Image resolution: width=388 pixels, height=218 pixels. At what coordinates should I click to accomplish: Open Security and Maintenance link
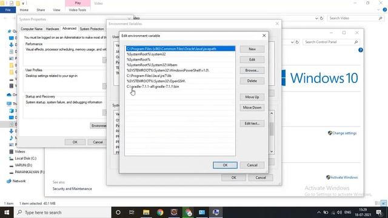pyautogui.click(x=72, y=188)
